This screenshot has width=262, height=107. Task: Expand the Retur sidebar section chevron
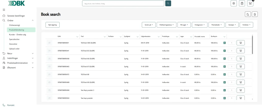(33, 53)
